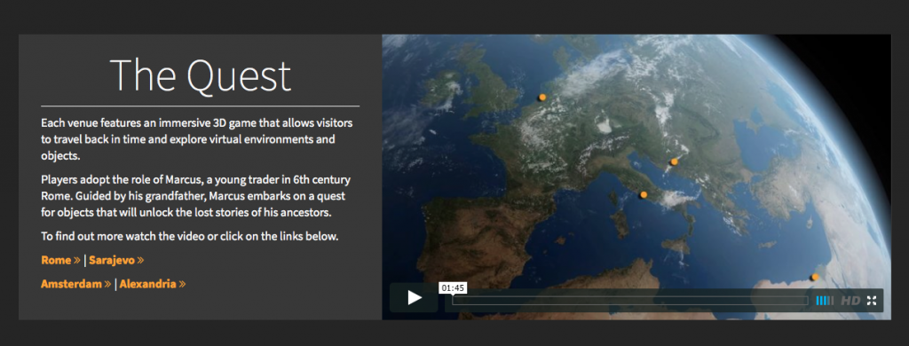Play the Quest video

[414, 298]
